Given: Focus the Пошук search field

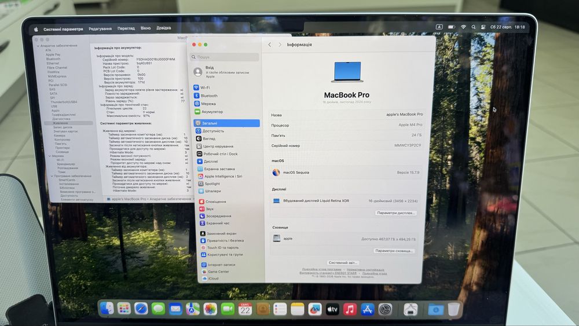Looking at the screenshot, I should click(225, 57).
